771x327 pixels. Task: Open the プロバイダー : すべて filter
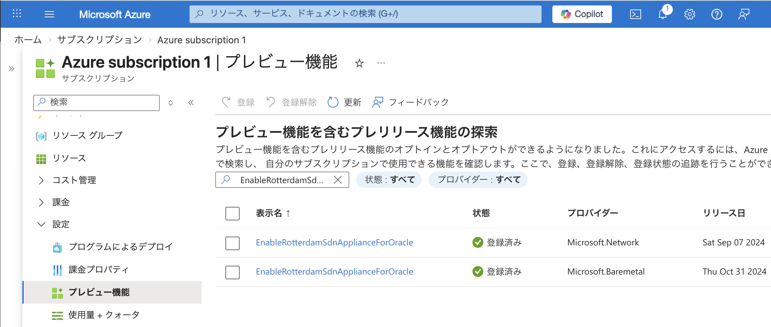click(x=478, y=180)
